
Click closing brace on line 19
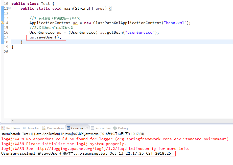point(12,47)
